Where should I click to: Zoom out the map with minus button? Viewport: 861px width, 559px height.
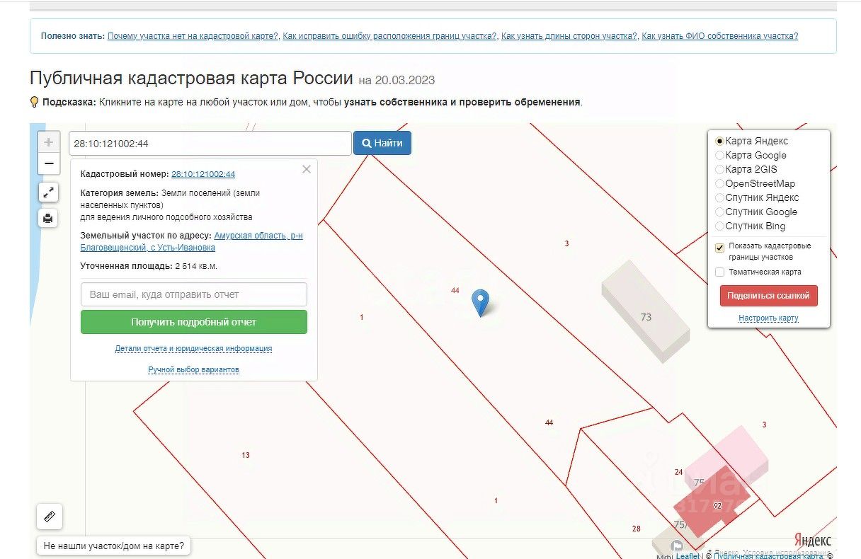click(48, 164)
